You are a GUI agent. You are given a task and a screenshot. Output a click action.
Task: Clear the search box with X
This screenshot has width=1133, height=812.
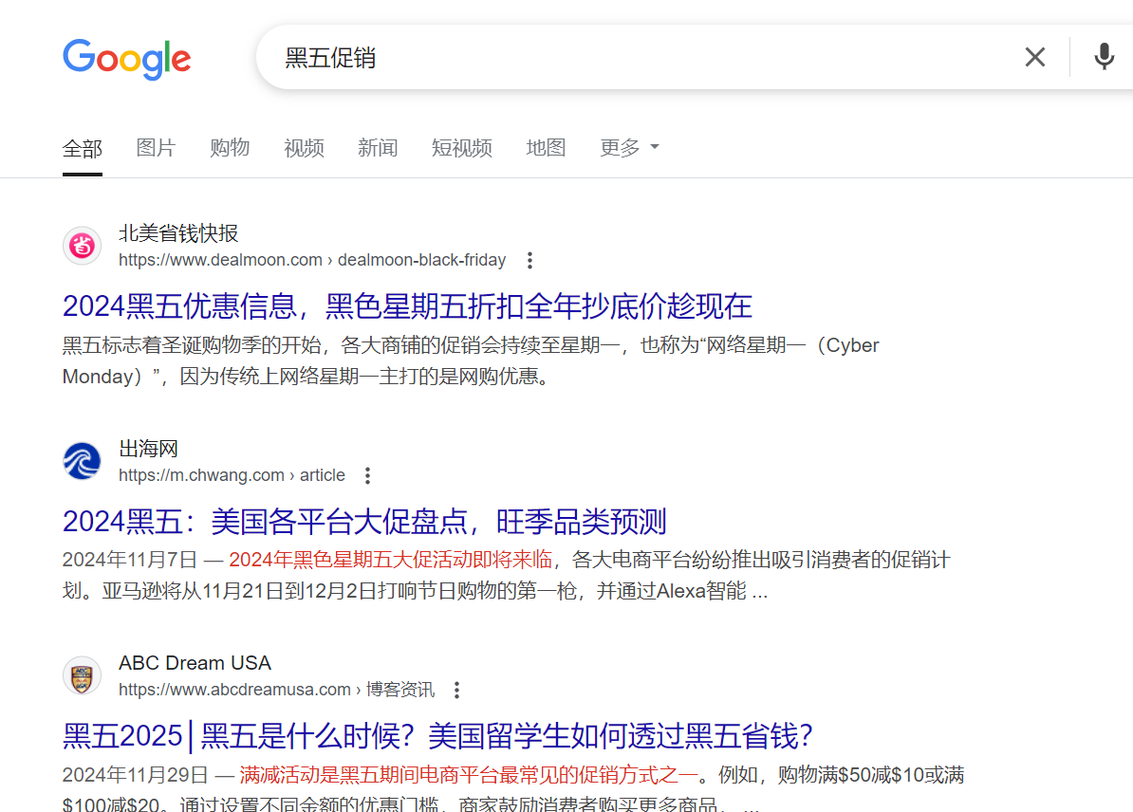(1034, 57)
